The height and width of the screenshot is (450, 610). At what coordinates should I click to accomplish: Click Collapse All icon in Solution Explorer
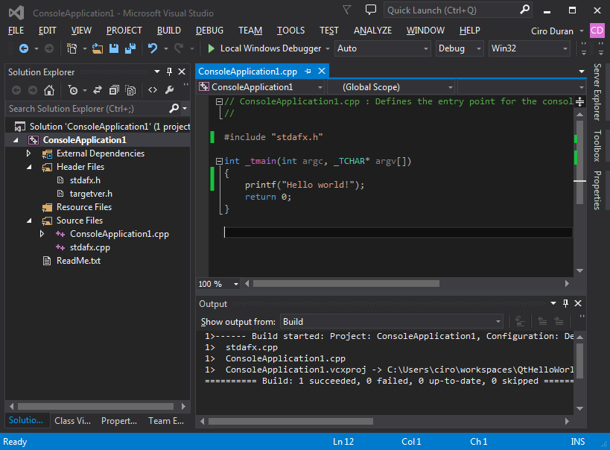[114, 90]
